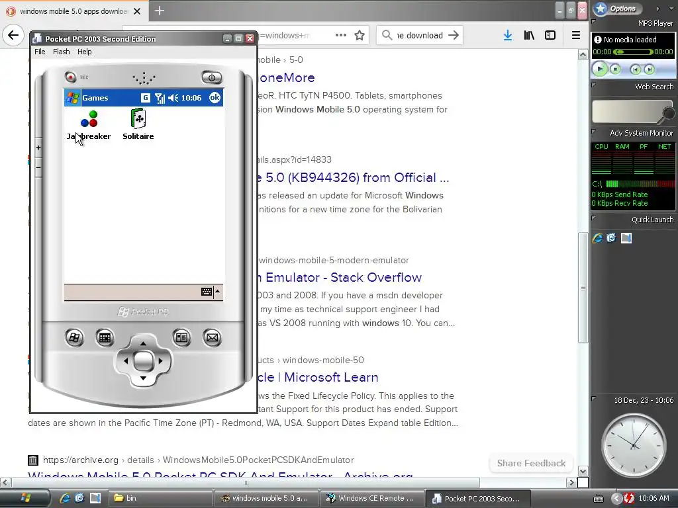The height and width of the screenshot is (508, 678).
Task: Click the D-pad left arrow
Action: click(125, 360)
